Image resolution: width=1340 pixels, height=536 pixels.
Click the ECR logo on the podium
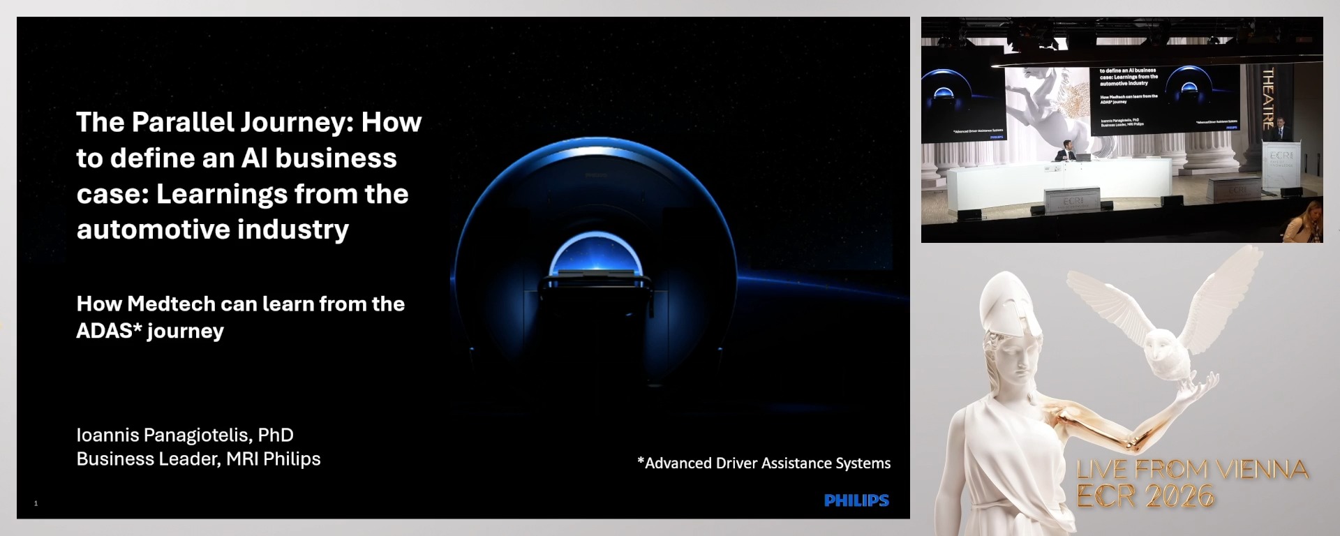(x=1281, y=158)
